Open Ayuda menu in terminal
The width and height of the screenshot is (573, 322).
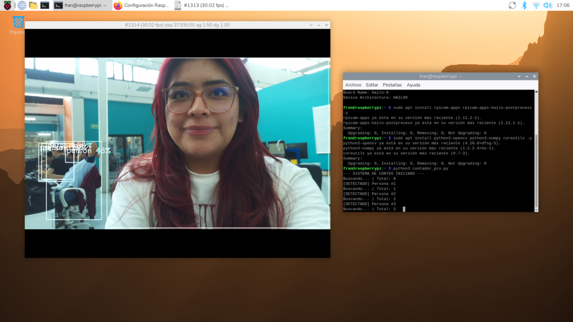414,85
